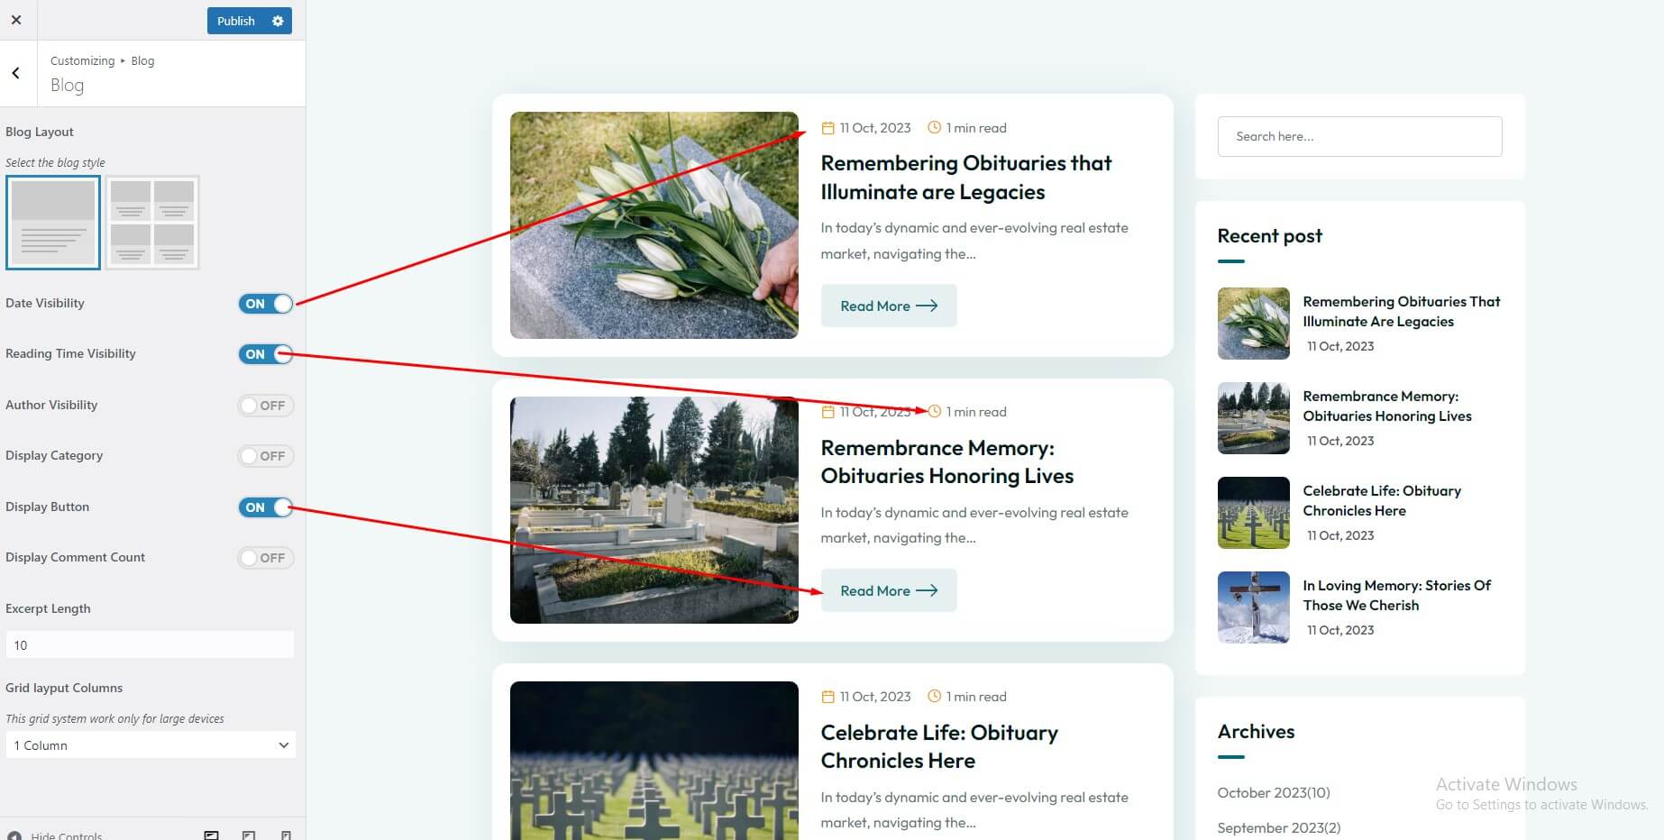Click '1 min read' on Remembering Obituaries post
The image size is (1664, 840).
pyautogui.click(x=976, y=128)
